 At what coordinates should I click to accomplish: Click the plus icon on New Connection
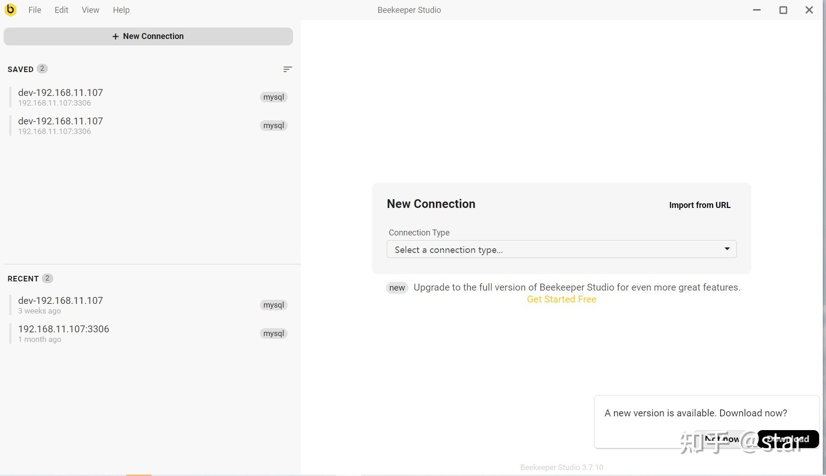click(115, 36)
